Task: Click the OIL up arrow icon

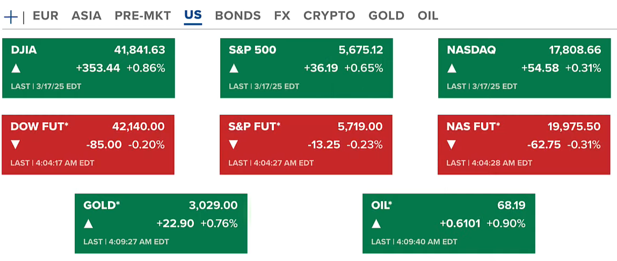Action: click(376, 223)
